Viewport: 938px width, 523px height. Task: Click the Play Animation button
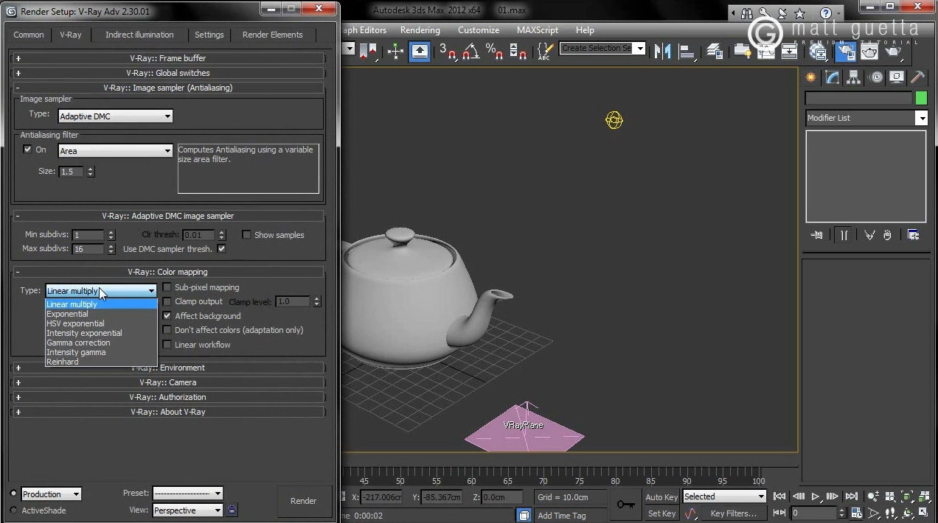click(x=816, y=496)
